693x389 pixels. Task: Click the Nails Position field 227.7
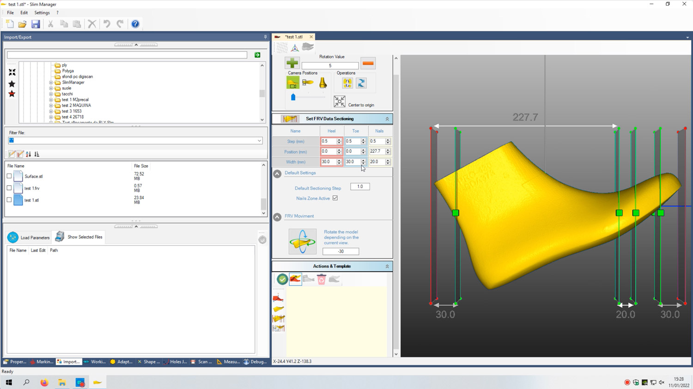point(377,151)
